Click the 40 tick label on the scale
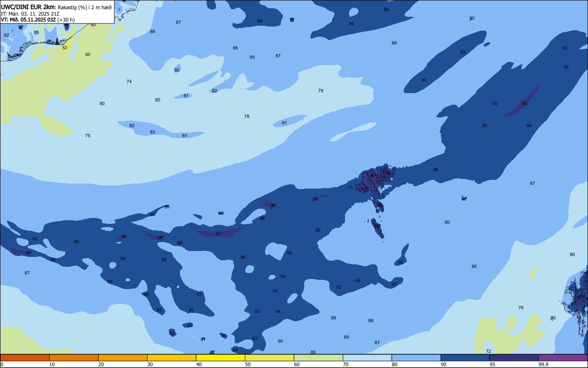Screen dimensions: 588x368 point(199,364)
